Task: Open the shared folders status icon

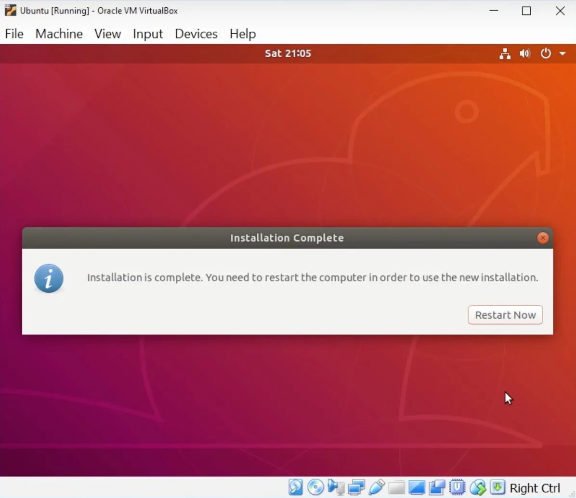Action: click(396, 487)
